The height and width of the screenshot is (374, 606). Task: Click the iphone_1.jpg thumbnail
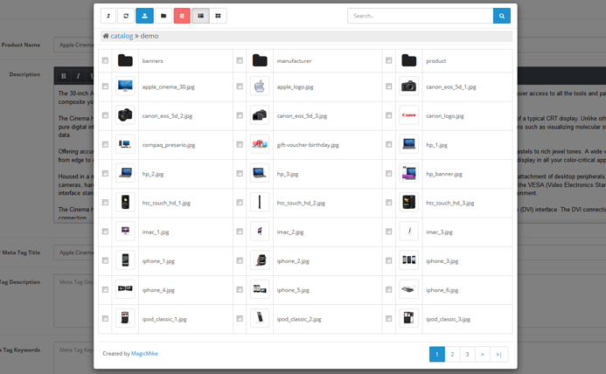[x=125, y=260]
